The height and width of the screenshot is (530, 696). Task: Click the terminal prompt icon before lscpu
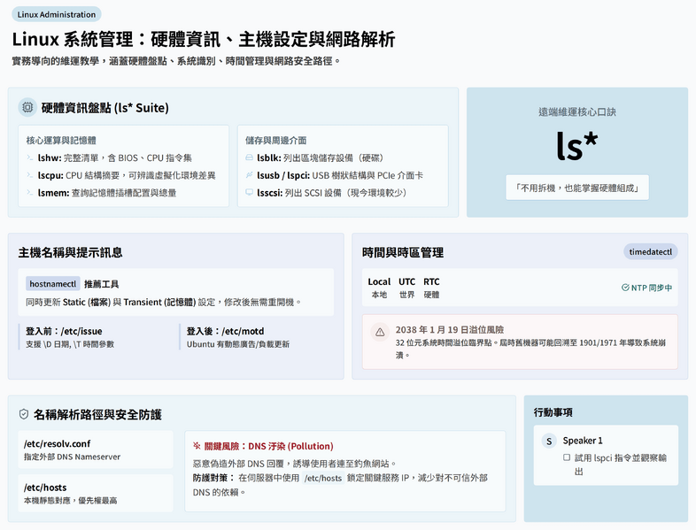[30, 175]
